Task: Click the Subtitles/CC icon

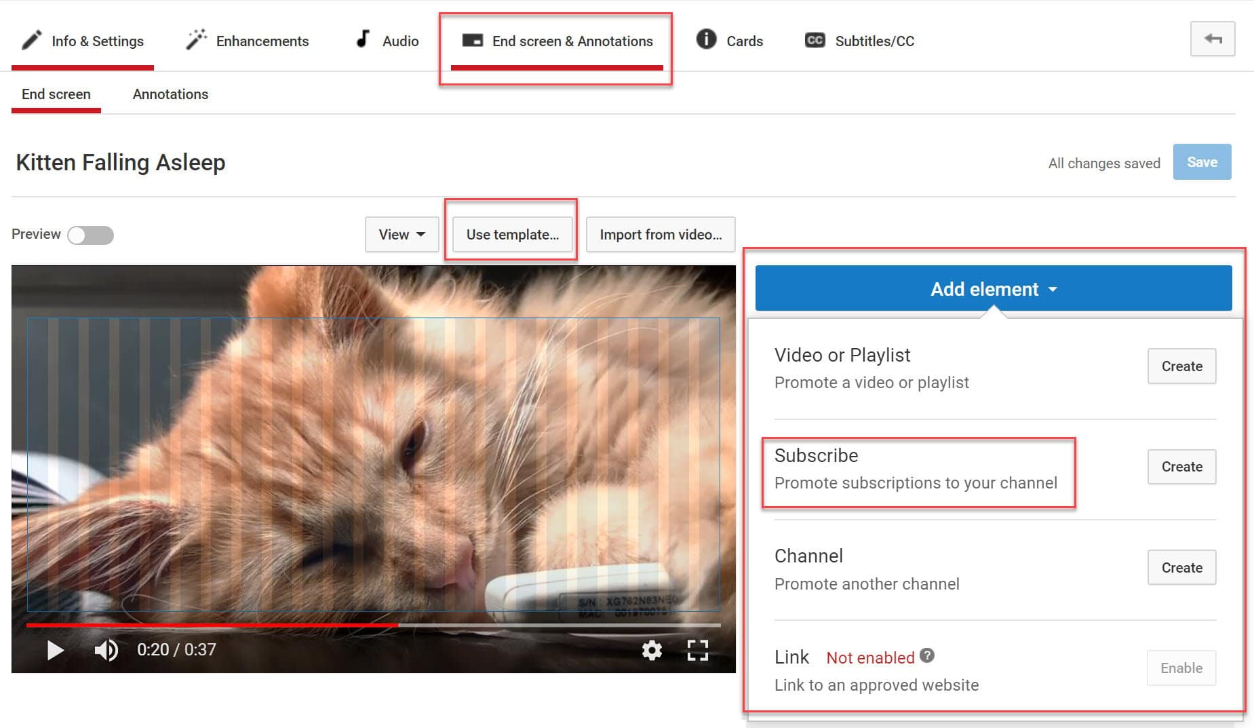Action: [813, 41]
